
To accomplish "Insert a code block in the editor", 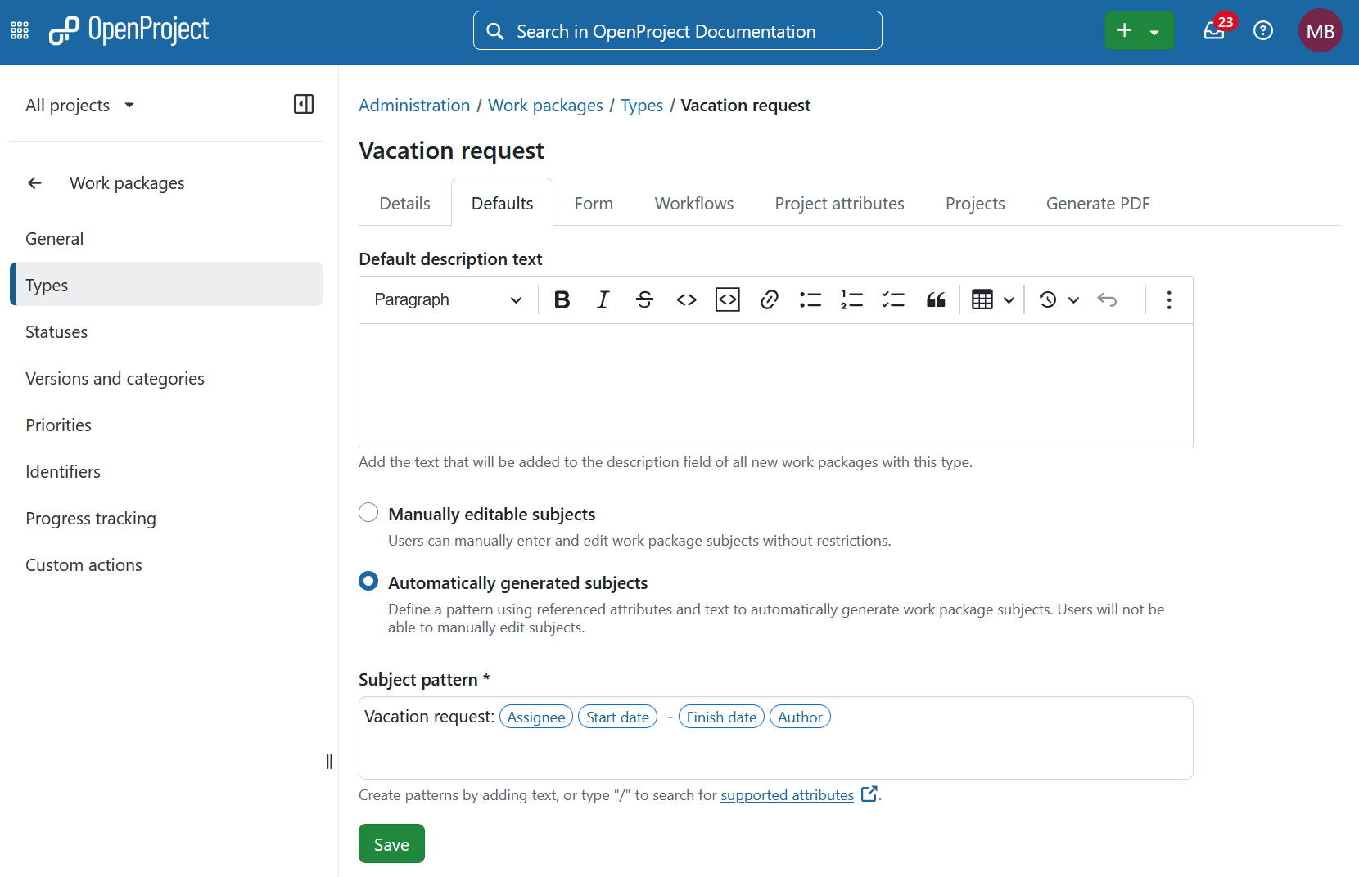I will click(728, 300).
